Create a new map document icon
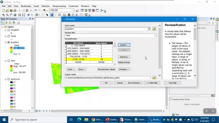 (3, 11)
